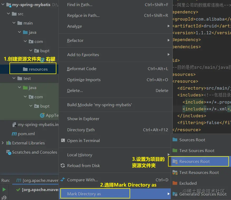Screen dimensions: 231x200
Task: Click the Maven icon in Run tab
Action: coord(18,180)
